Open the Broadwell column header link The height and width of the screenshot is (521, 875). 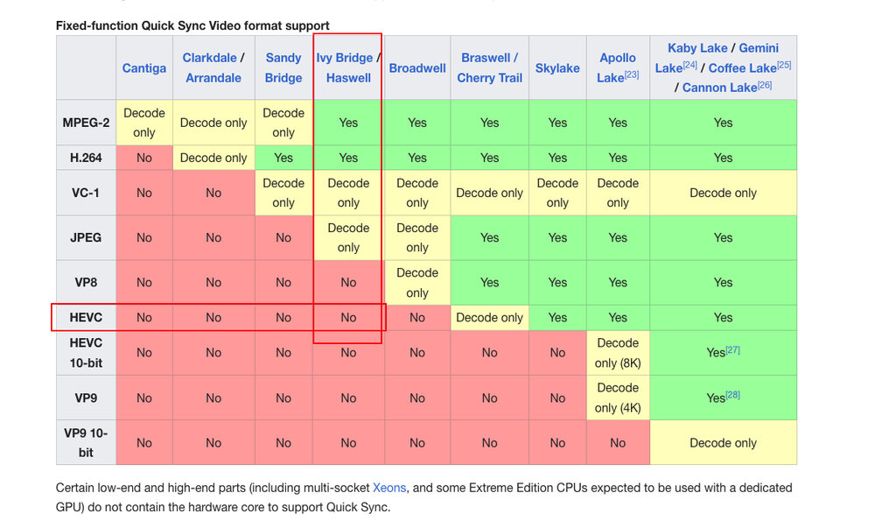click(416, 67)
